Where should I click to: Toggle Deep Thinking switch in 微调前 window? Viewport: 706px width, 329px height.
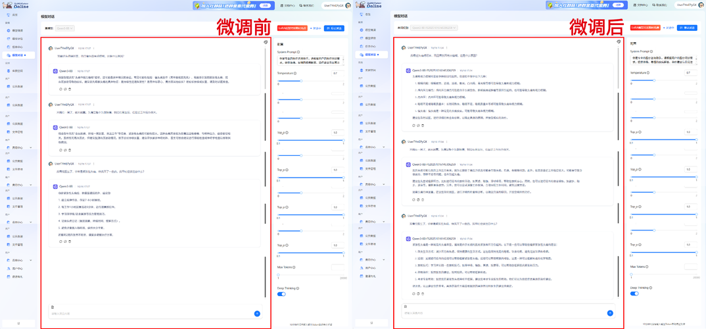point(281,294)
